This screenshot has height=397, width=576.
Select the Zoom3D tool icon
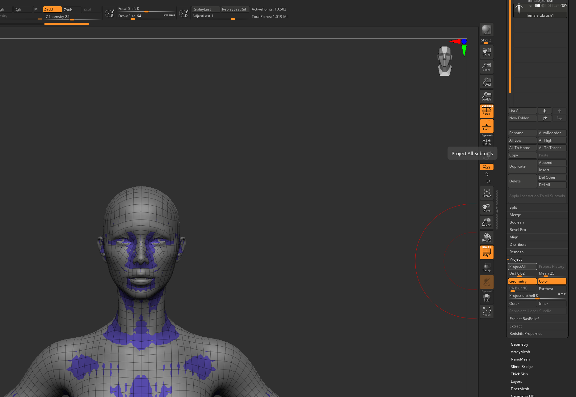(486, 222)
